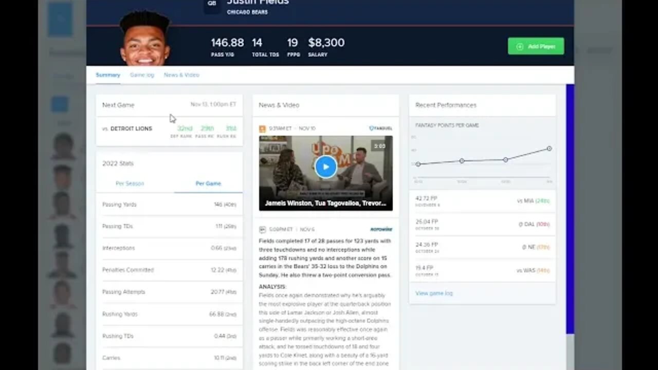658x370 pixels.
Task: Click the 146.88 PASS Y/G figure
Action: [227, 43]
